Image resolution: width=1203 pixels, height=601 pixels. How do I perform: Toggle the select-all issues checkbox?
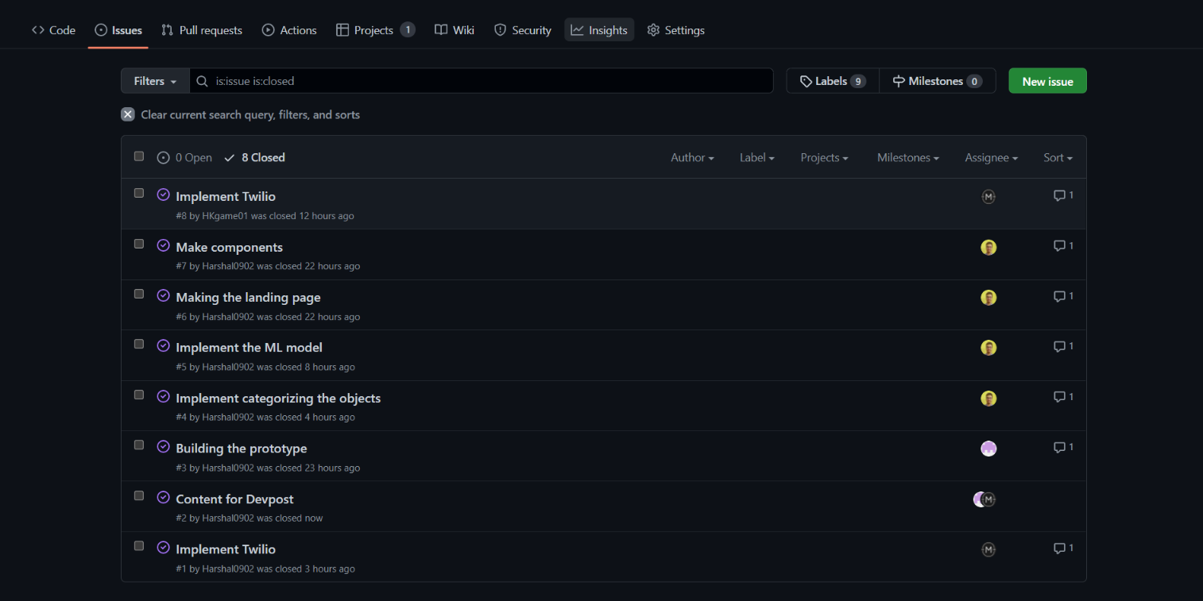pos(139,156)
